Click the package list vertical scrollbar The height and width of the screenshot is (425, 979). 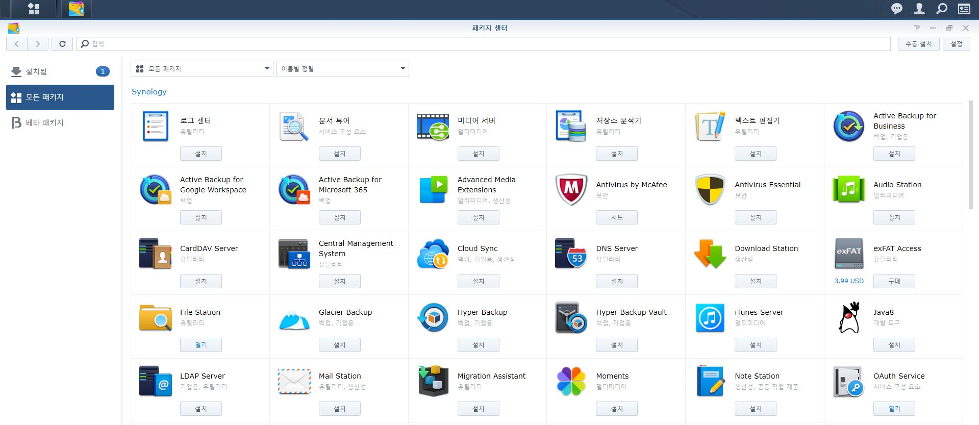point(970,155)
